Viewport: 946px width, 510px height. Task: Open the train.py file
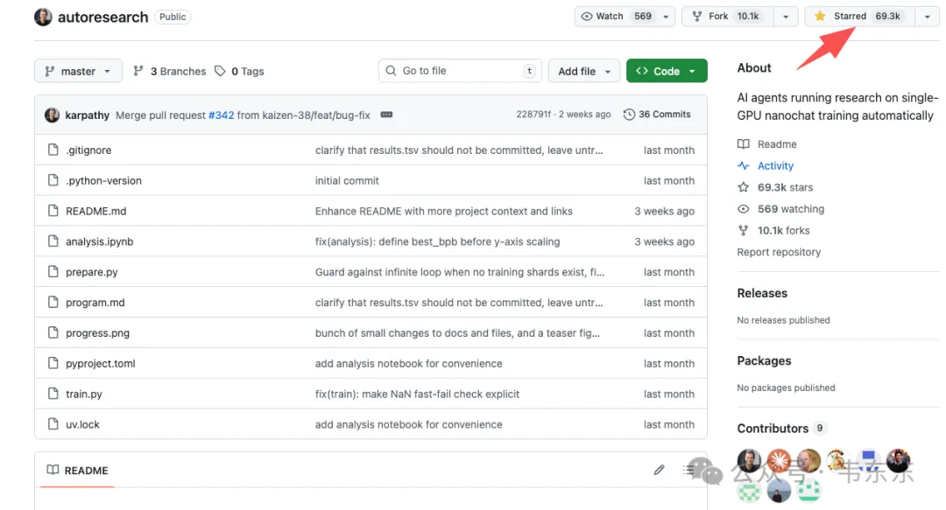click(x=84, y=395)
